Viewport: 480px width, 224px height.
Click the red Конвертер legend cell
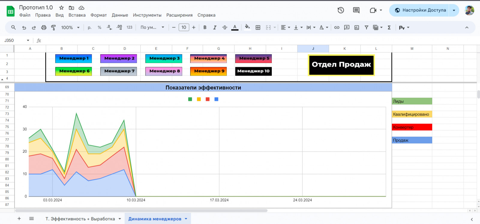pyautogui.click(x=412, y=127)
